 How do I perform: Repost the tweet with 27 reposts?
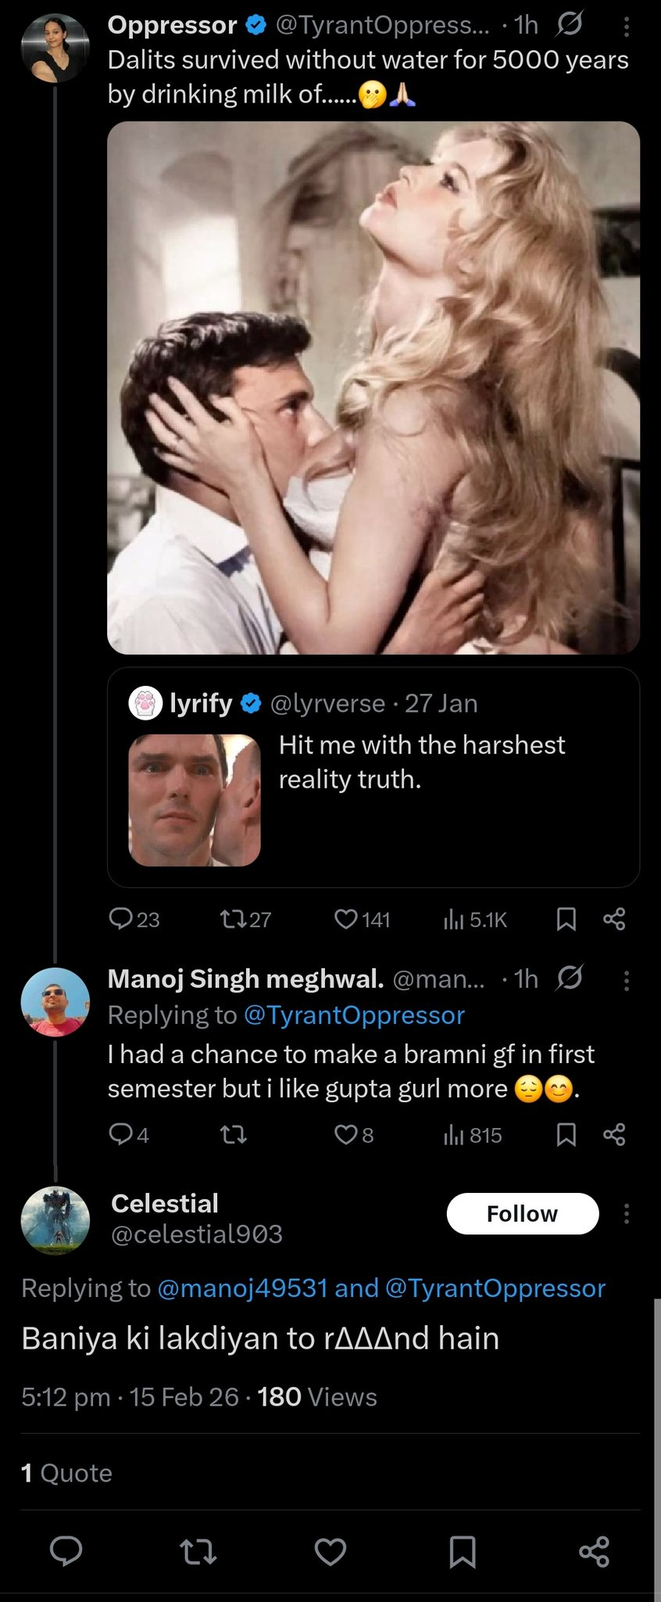233,918
